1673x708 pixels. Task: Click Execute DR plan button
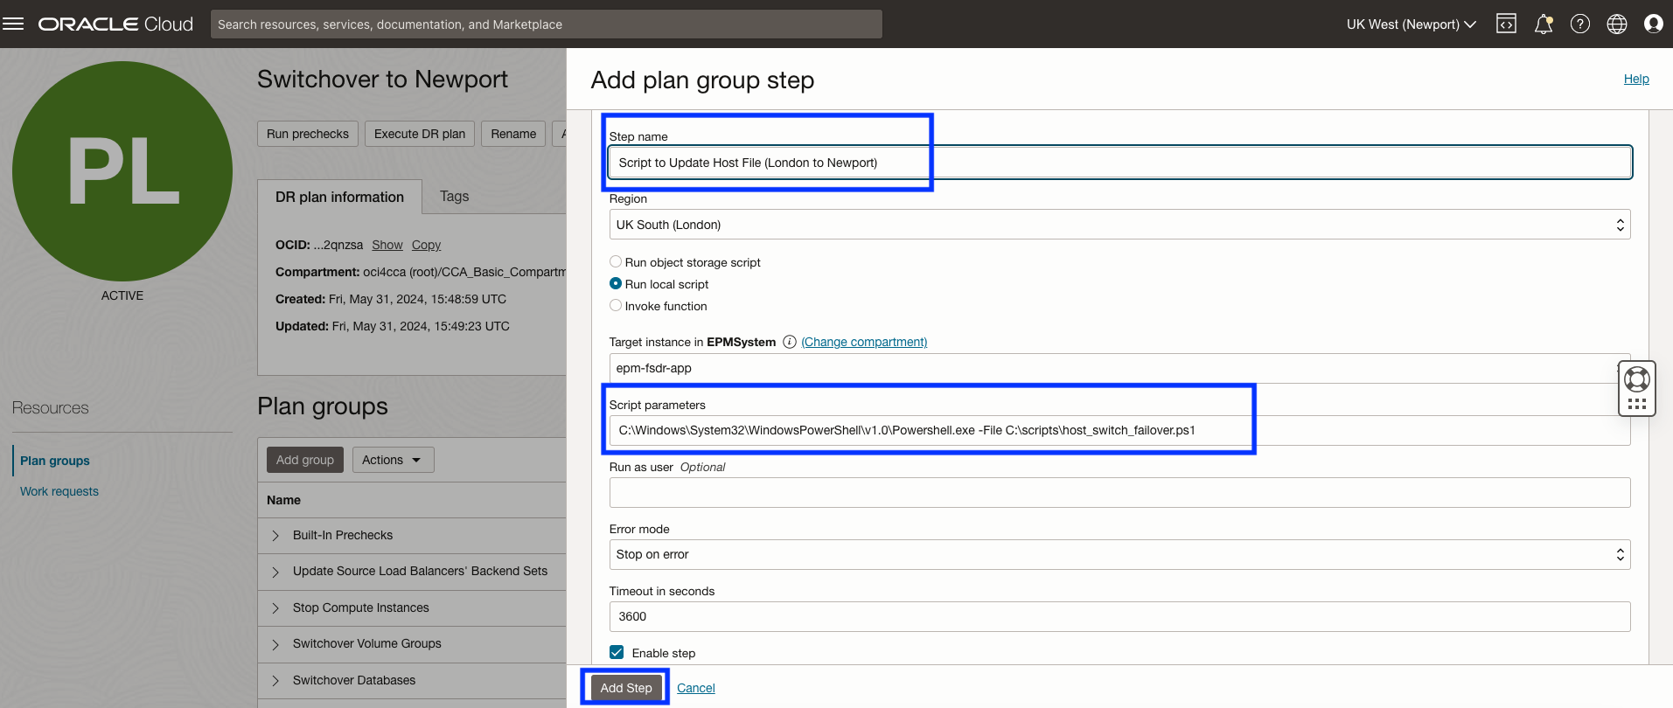[420, 134]
